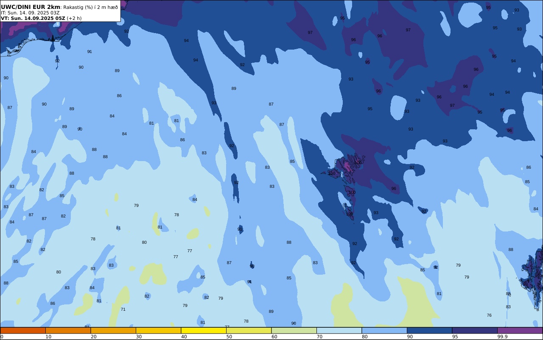The width and height of the screenshot is (543, 340).
Task: Click the dark orange 0–10 legend color
Action: pyautogui.click(x=23, y=330)
